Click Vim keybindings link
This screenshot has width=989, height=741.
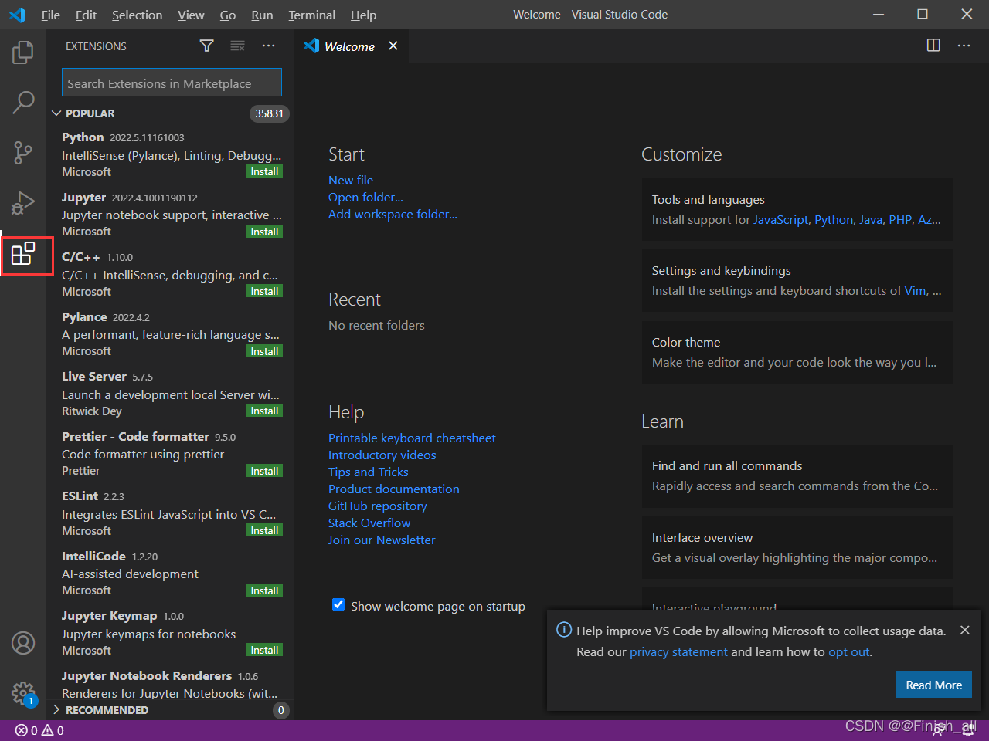click(915, 290)
